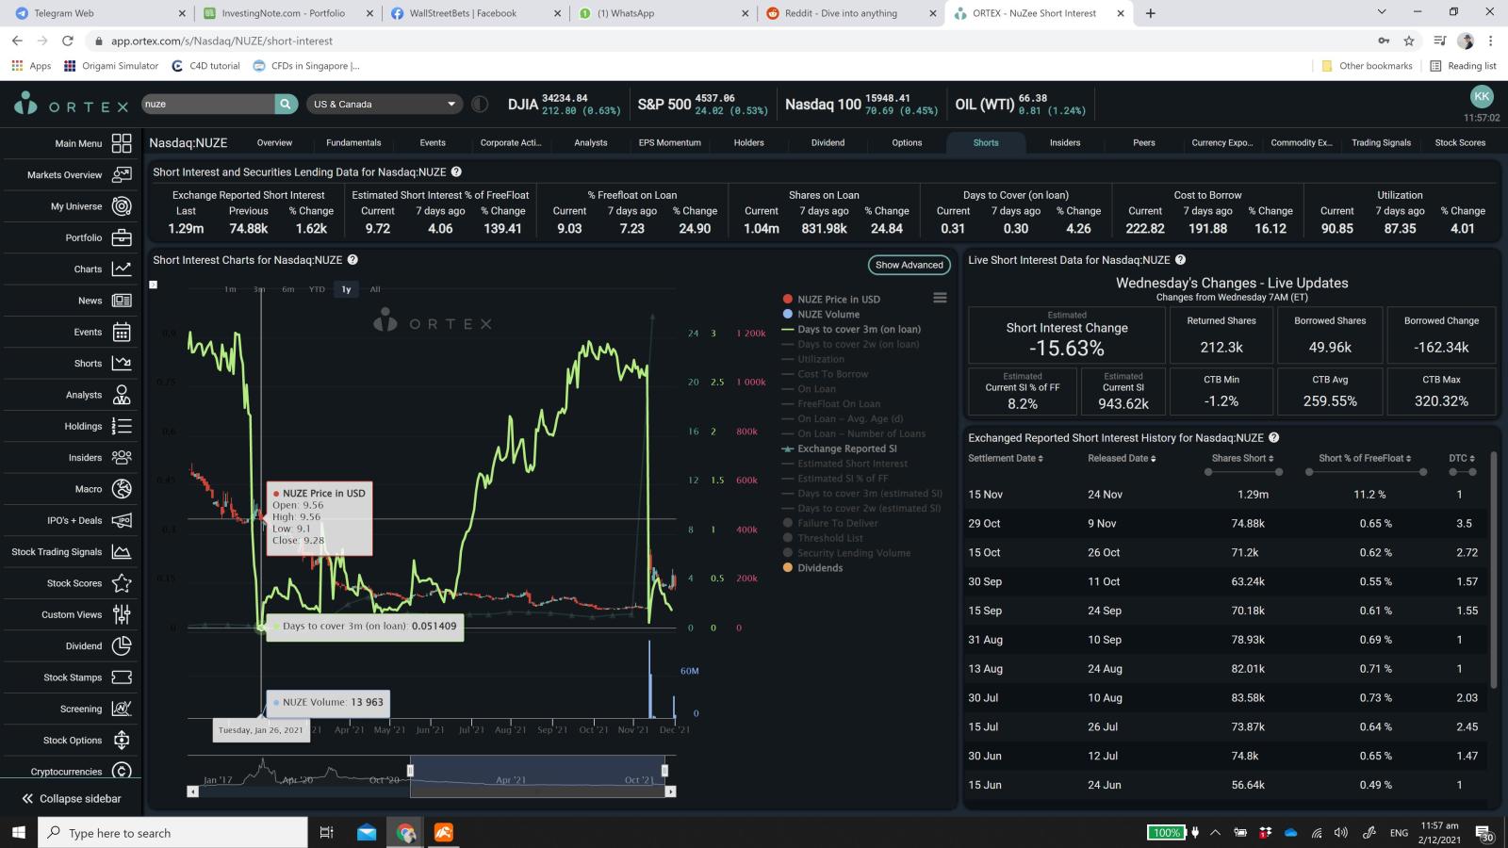
Task: Open the KK user avatar
Action: [1482, 96]
